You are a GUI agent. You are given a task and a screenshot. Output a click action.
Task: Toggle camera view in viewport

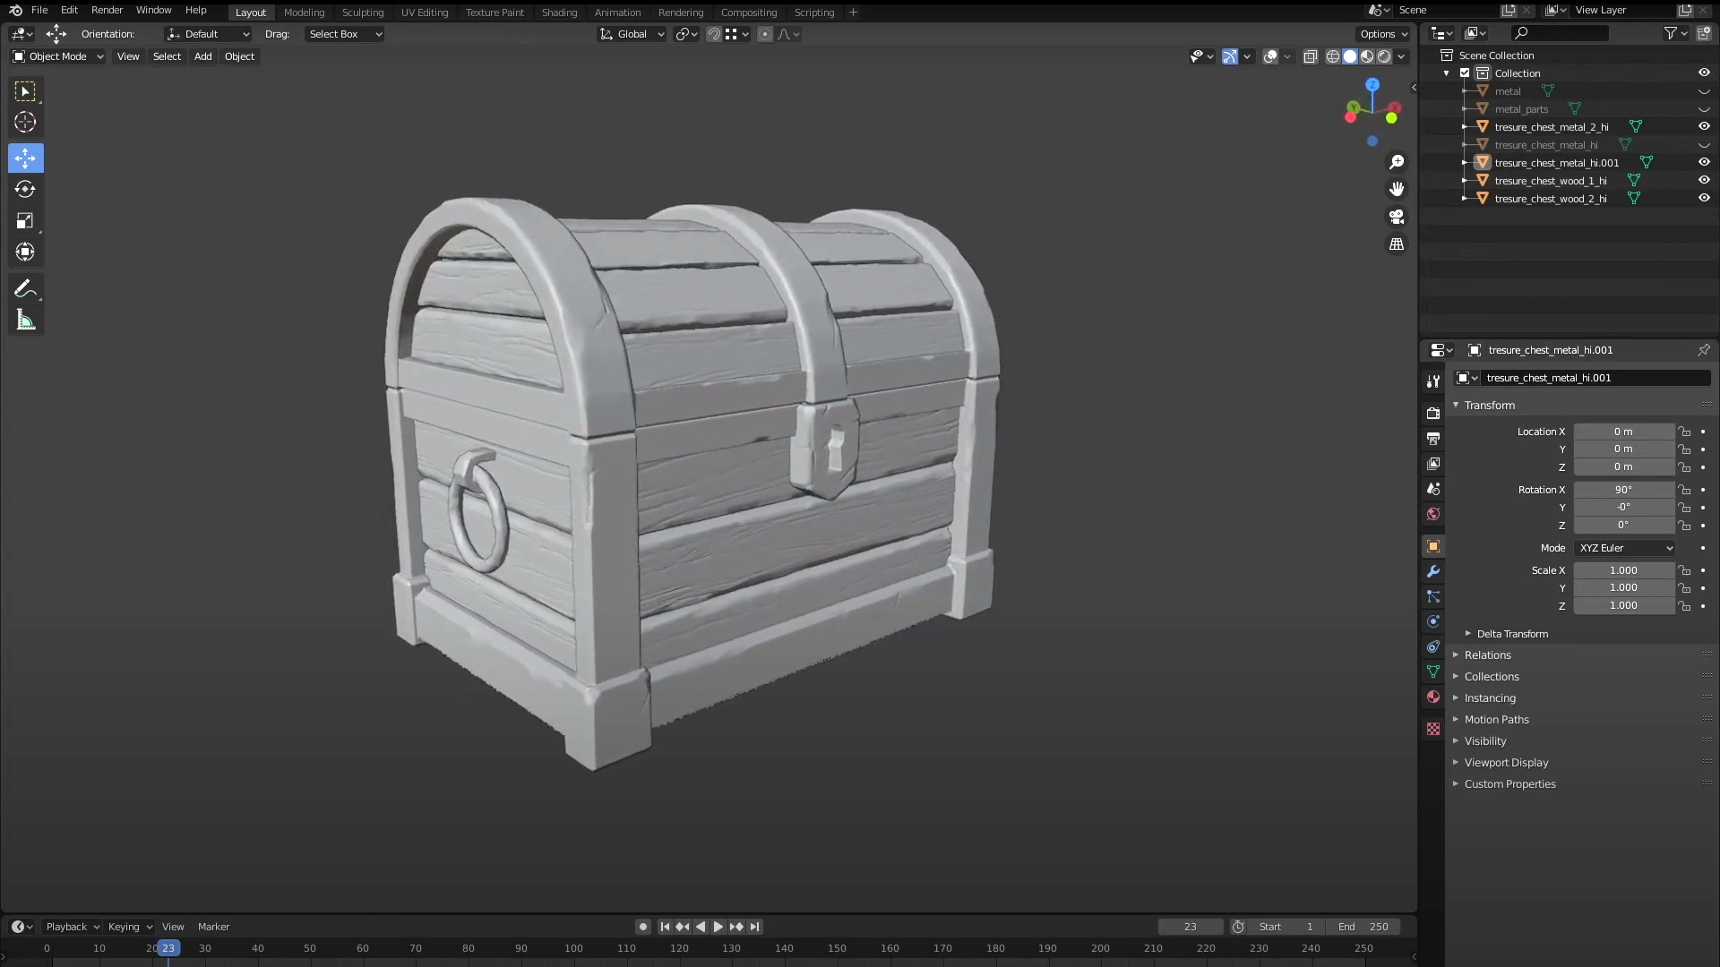click(x=1397, y=217)
